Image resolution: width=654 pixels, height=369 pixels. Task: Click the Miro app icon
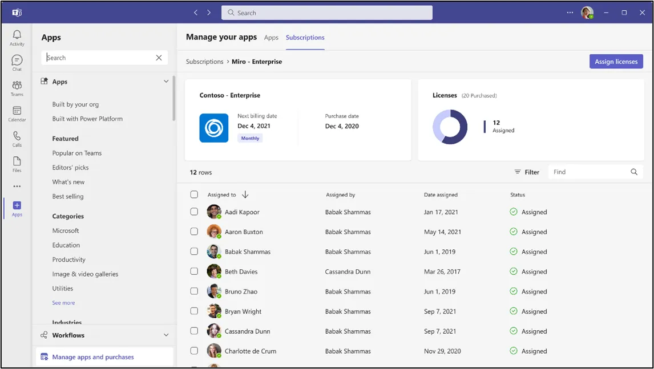pos(213,128)
